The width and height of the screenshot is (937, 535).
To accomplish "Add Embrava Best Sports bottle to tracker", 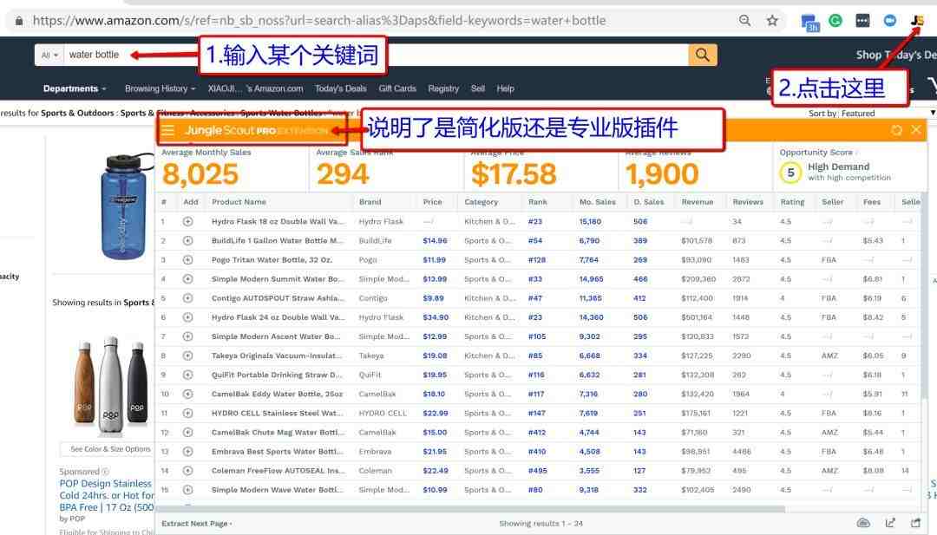I will (x=187, y=452).
